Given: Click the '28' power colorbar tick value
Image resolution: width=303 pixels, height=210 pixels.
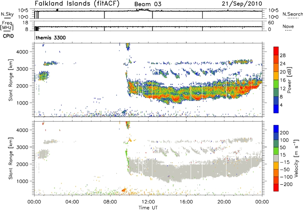Looking at the screenshot, I should [x=283, y=55].
